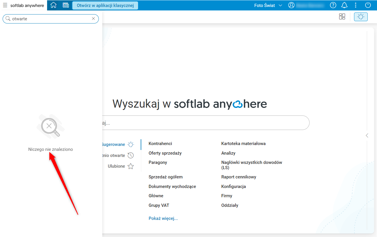The image size is (377, 237).
Task: Open the help question mark icon
Action: click(x=333, y=5)
